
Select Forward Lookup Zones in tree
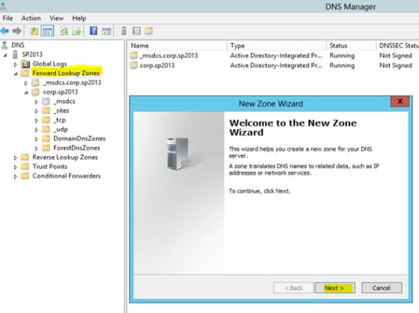pos(66,73)
